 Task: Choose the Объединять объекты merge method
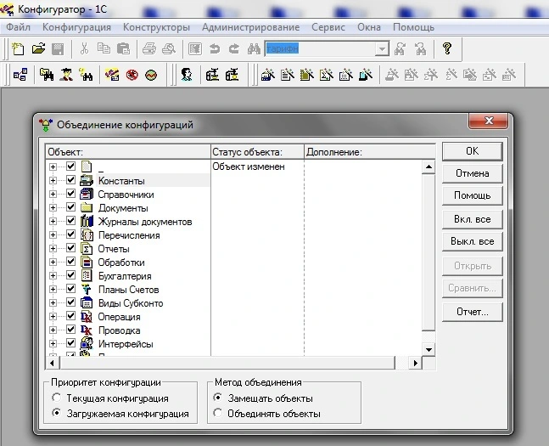click(x=219, y=414)
